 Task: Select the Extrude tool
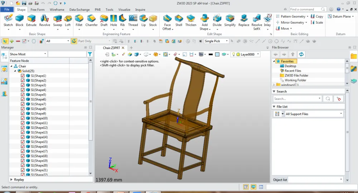(x=31, y=20)
